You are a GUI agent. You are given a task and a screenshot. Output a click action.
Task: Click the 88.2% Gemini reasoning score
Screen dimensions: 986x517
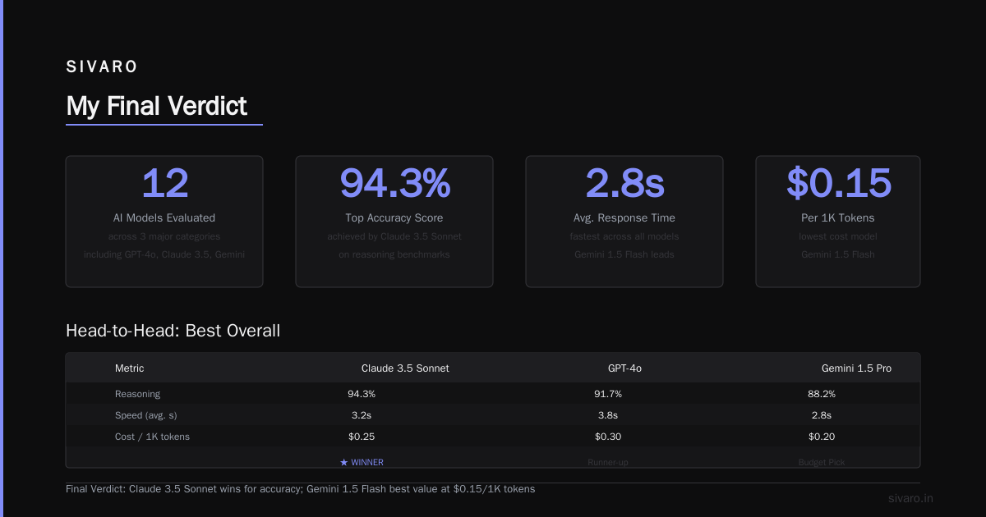[x=822, y=394]
